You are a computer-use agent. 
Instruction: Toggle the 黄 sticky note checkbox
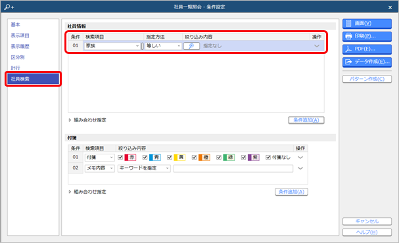click(x=170, y=158)
